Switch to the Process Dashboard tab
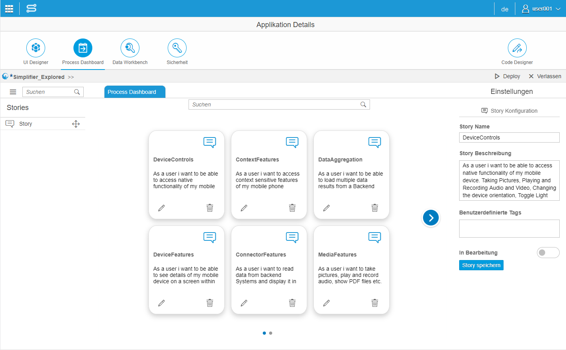Image resolution: width=566 pixels, height=350 pixels. tap(135, 92)
